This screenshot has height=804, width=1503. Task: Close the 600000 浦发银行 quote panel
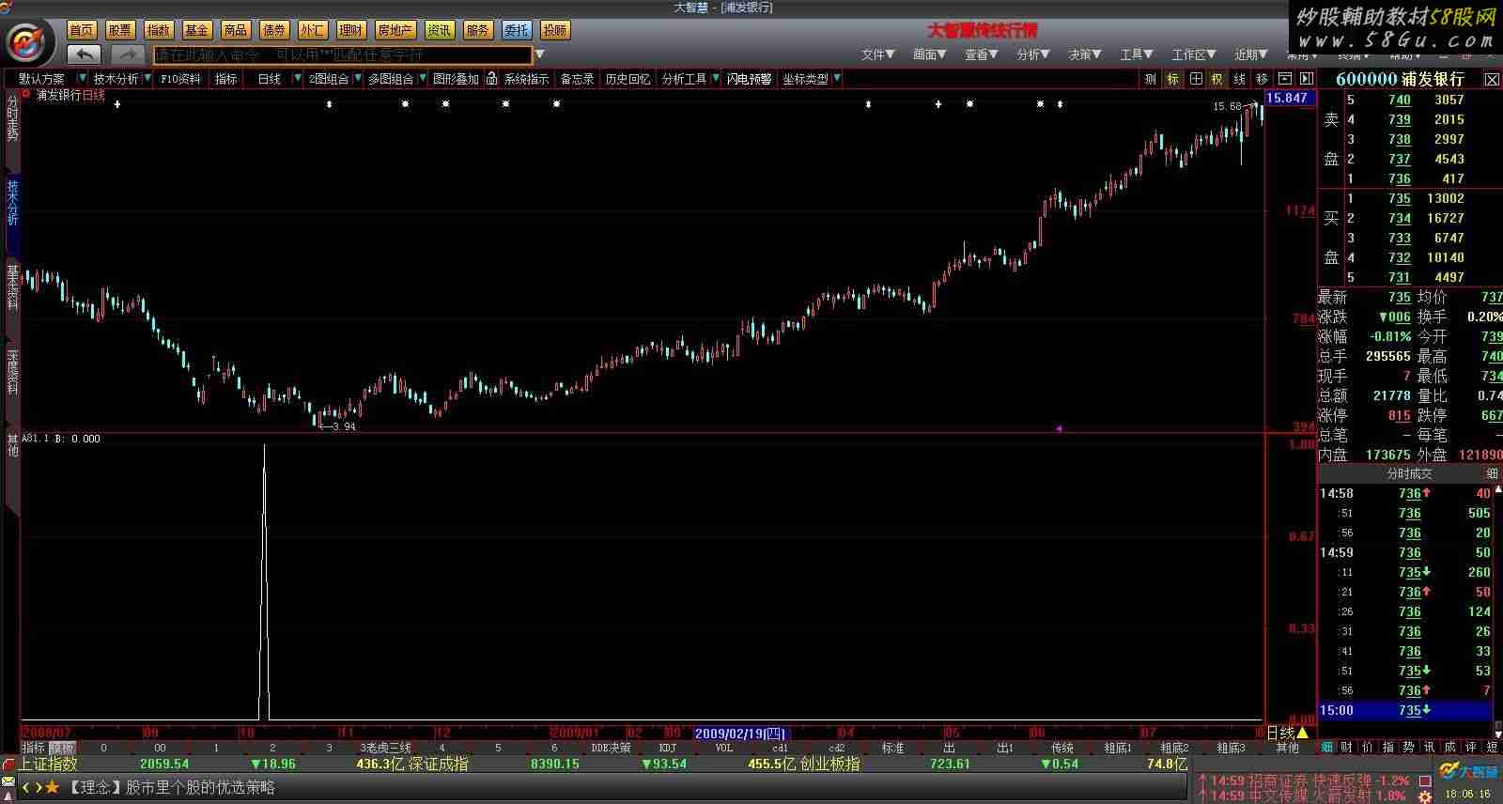[1492, 80]
